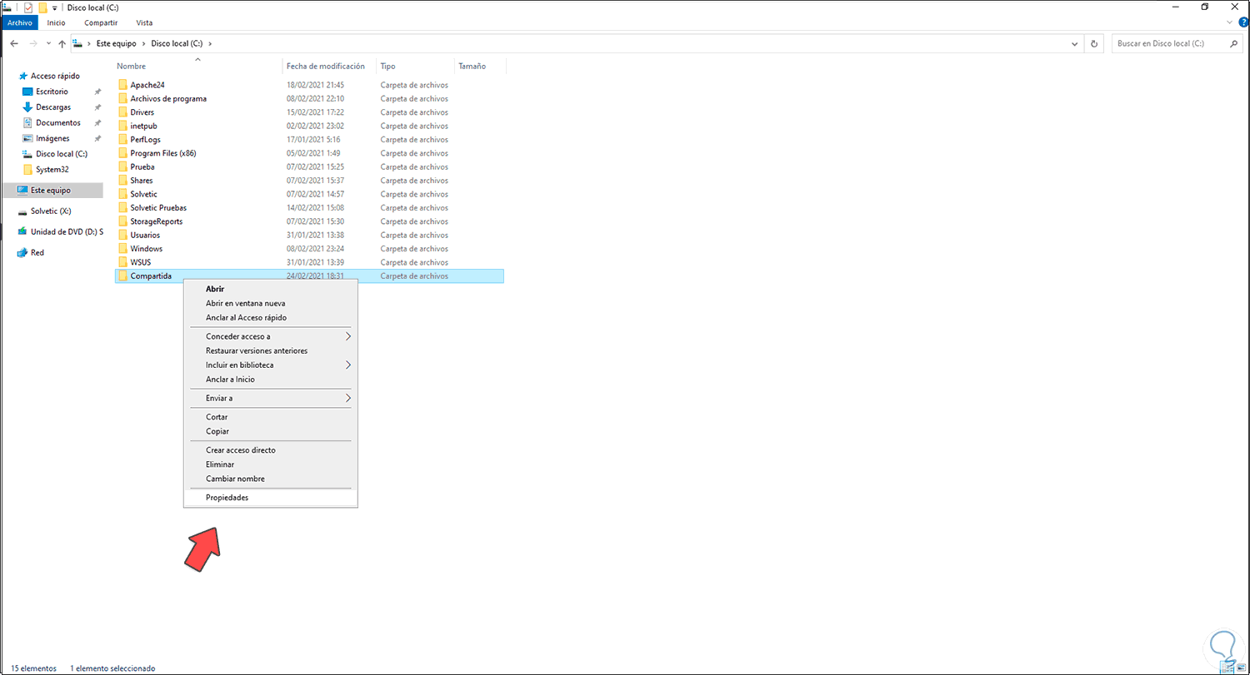Switch to large icons view in status bar

pyautogui.click(x=1241, y=668)
